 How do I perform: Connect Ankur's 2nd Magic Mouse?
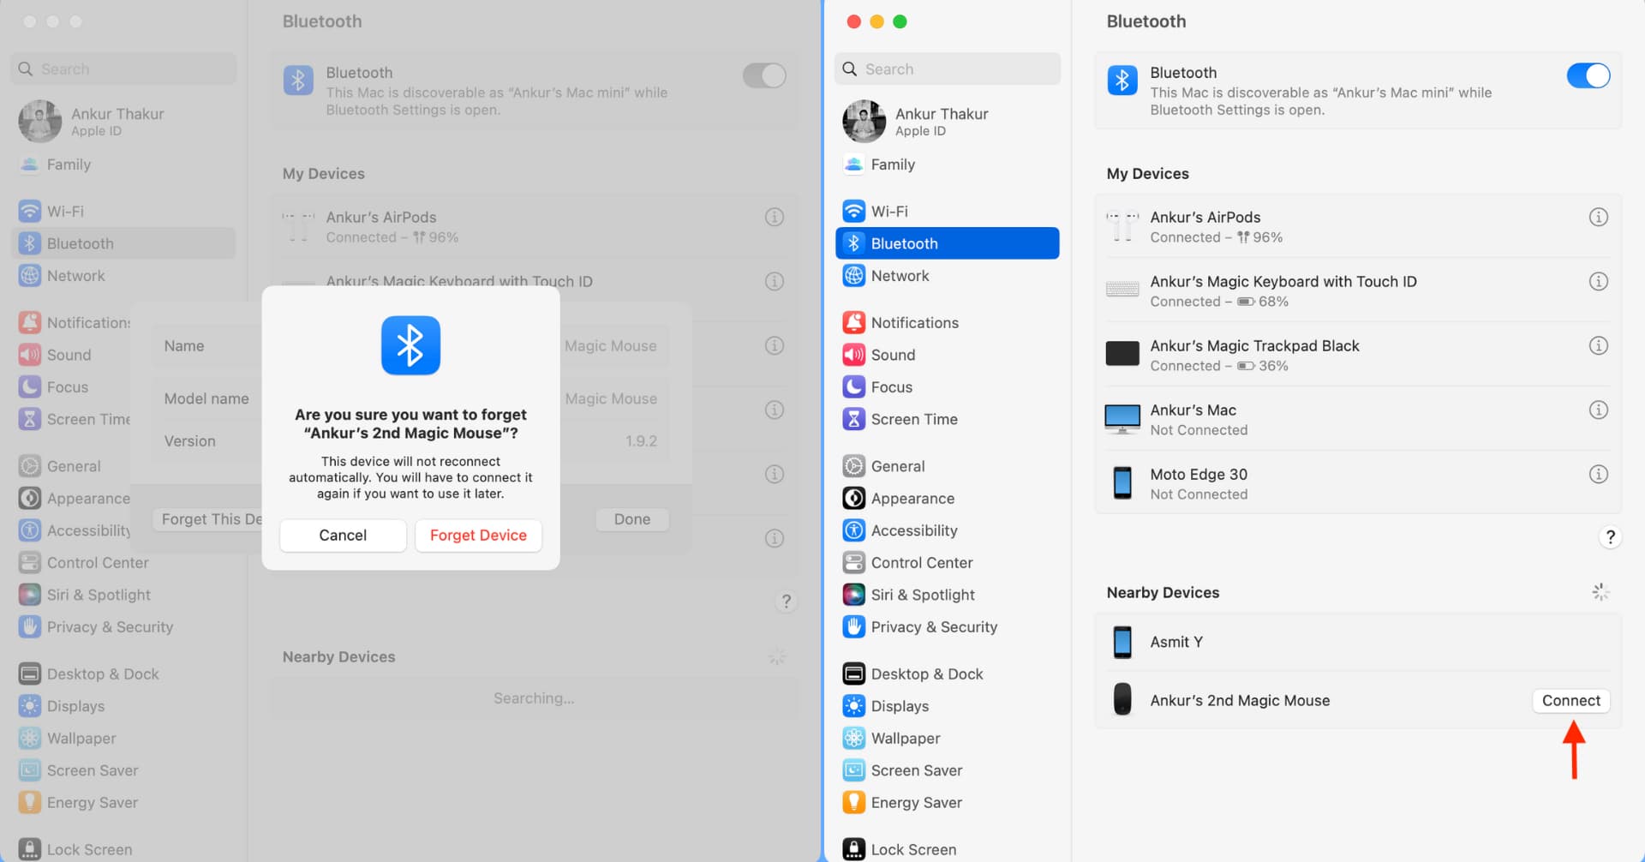pos(1570,700)
